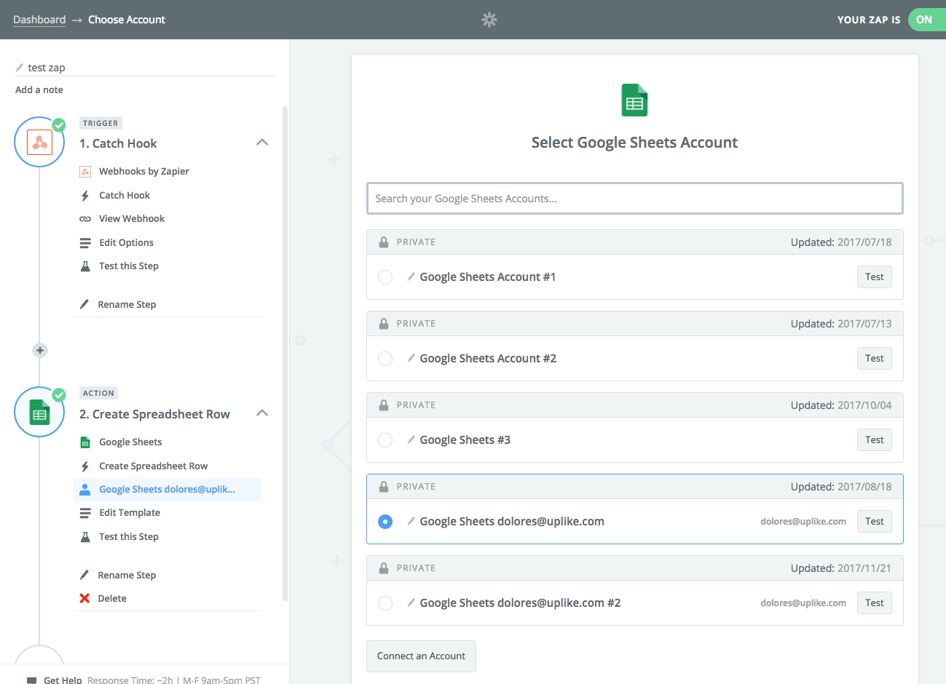This screenshot has height=684, width=946.
Task: Click the flask icon under Catch Hook trigger
Action: (x=85, y=266)
